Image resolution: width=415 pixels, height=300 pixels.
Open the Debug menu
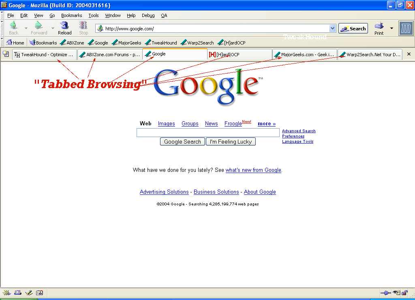(x=148, y=15)
